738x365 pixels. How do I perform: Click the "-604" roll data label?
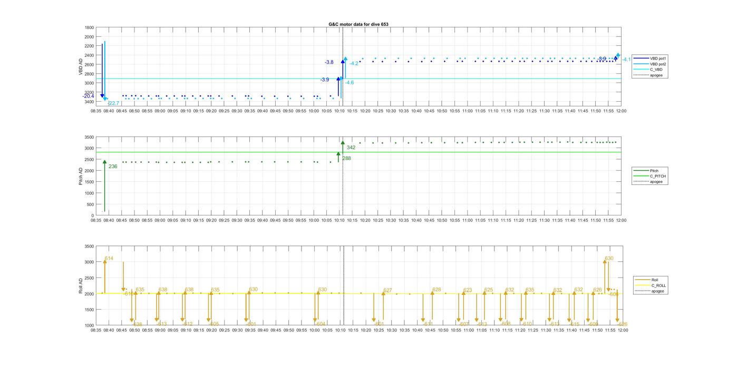tap(321, 324)
